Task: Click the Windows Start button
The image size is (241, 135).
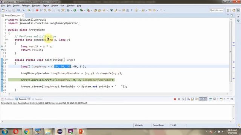Action: pyautogui.click(x=5, y=132)
